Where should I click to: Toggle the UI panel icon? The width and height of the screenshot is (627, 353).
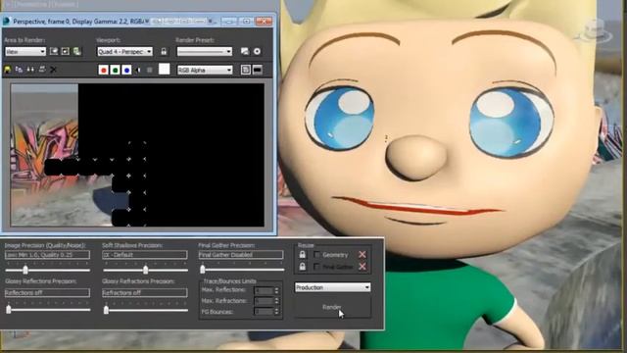tap(258, 70)
